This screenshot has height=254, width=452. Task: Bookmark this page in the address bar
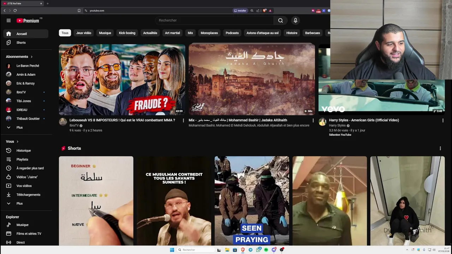(79, 11)
